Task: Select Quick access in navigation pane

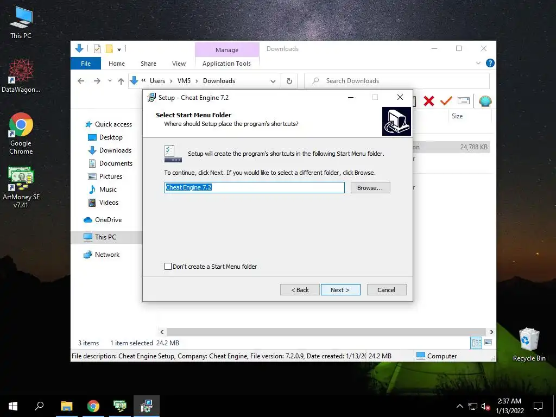Action: (x=109, y=124)
